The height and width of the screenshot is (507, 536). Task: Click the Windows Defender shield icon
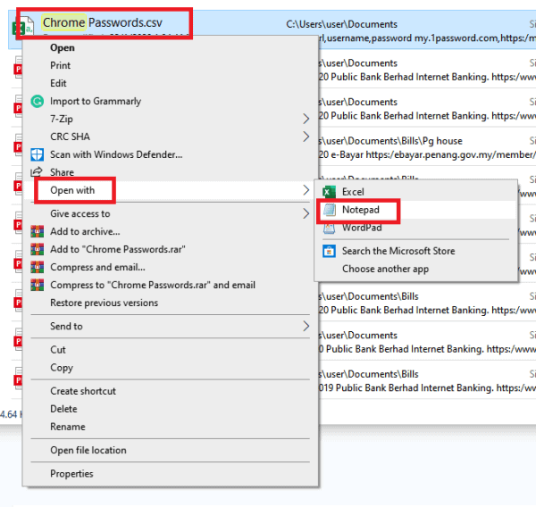tap(37, 154)
